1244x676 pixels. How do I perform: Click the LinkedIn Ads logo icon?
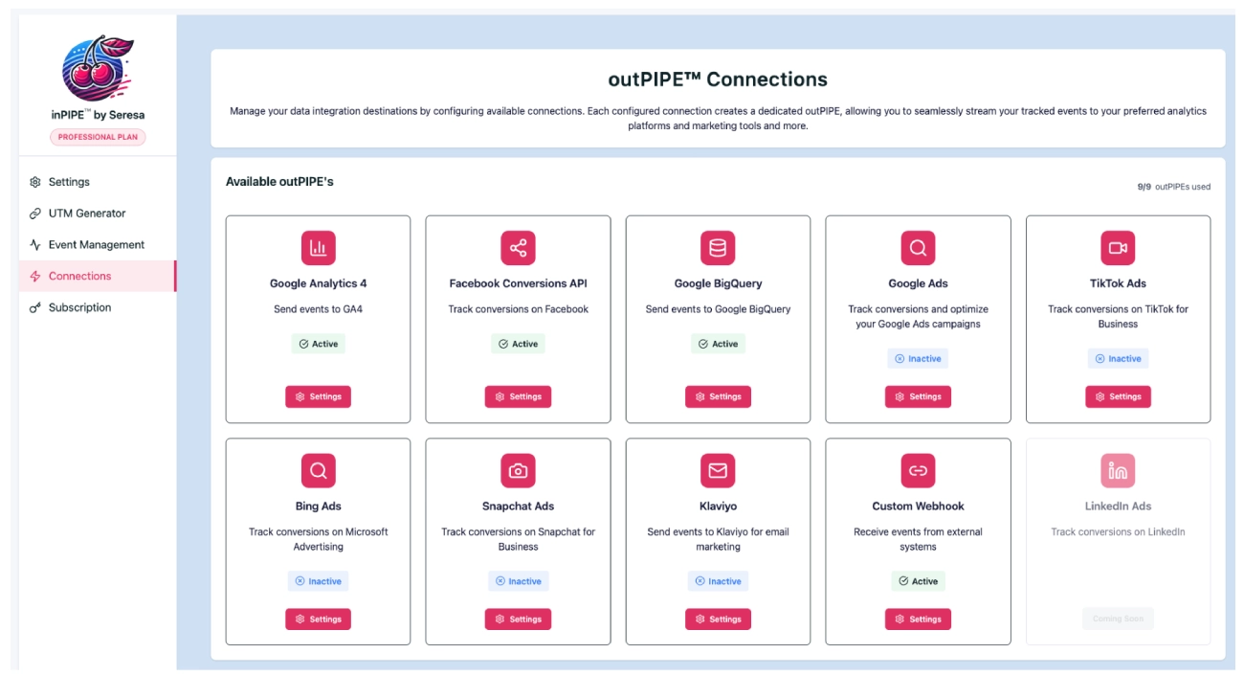click(1118, 471)
